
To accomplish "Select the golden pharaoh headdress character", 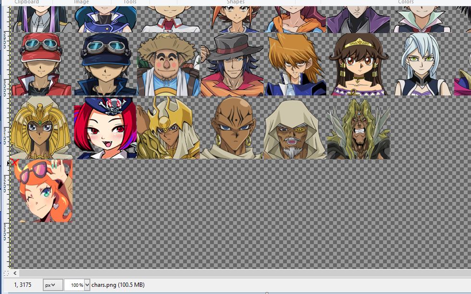I will [x=41, y=128].
